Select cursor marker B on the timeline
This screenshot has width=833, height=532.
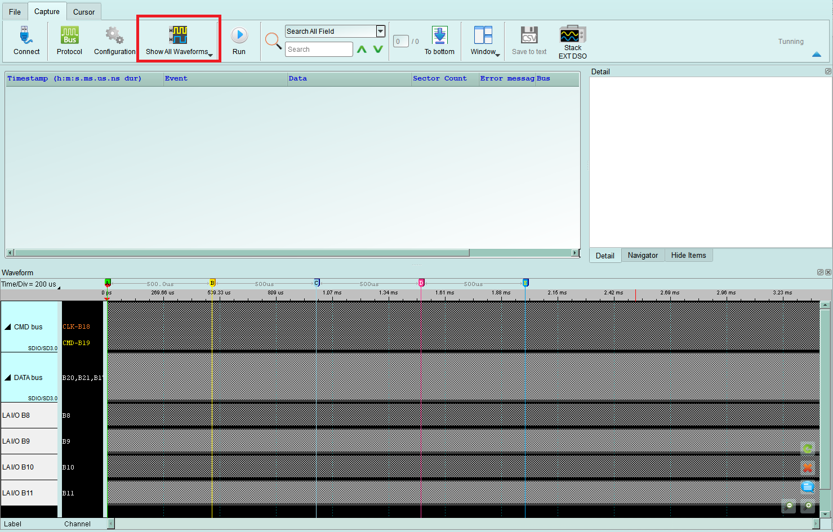tap(212, 283)
